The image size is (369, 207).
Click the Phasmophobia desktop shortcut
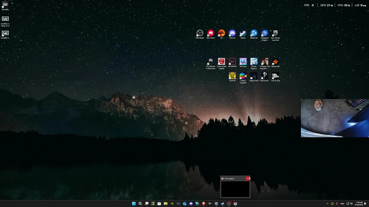pos(265,77)
